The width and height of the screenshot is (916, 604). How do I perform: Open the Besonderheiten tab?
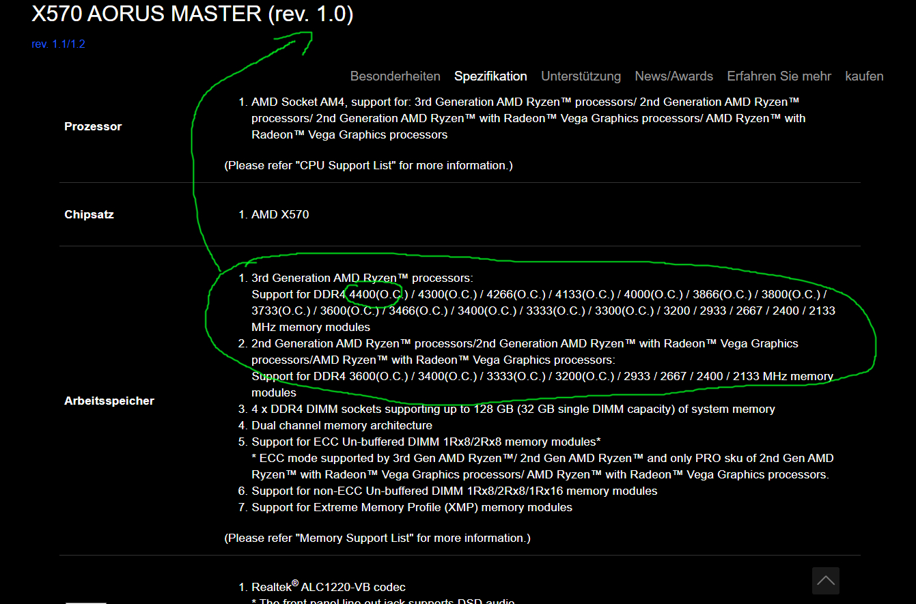(x=395, y=76)
